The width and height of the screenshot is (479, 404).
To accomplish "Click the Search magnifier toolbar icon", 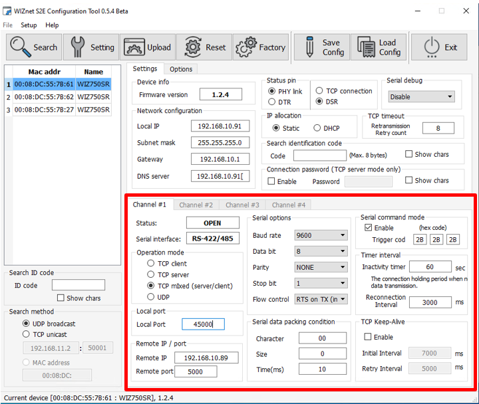I will pyautogui.click(x=21, y=47).
